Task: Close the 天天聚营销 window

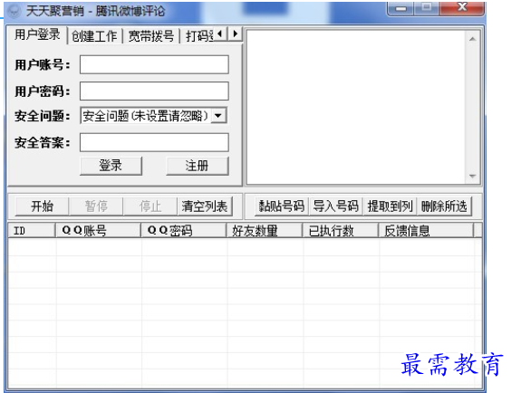Action: [x=462, y=8]
